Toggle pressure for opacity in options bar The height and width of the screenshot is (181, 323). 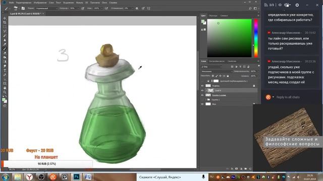pyautogui.click(x=83, y=9)
